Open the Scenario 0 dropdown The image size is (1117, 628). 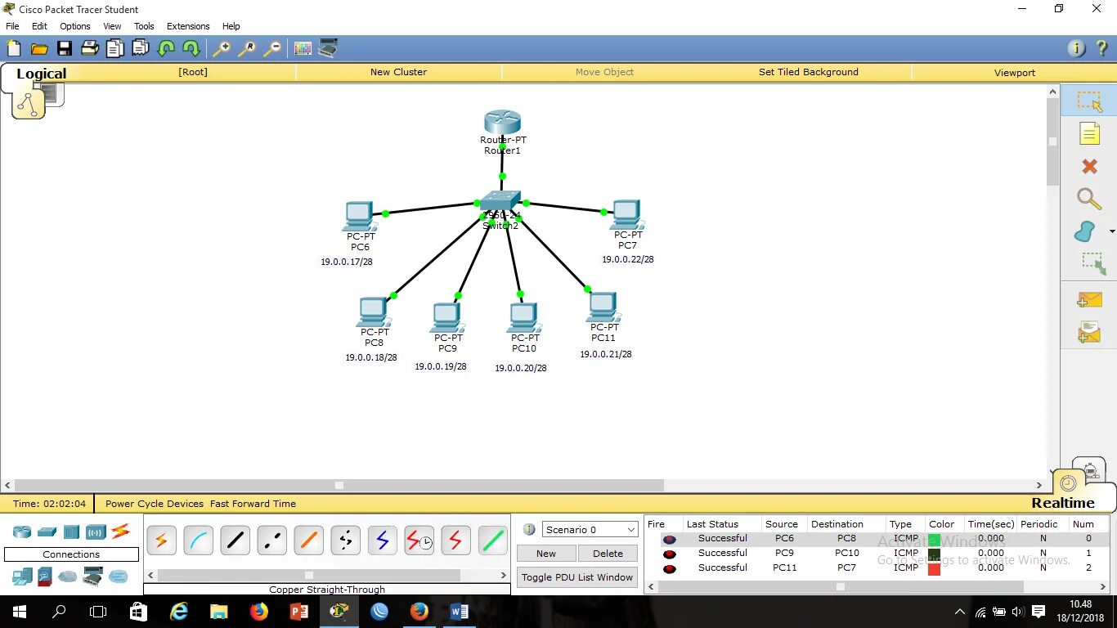click(590, 530)
